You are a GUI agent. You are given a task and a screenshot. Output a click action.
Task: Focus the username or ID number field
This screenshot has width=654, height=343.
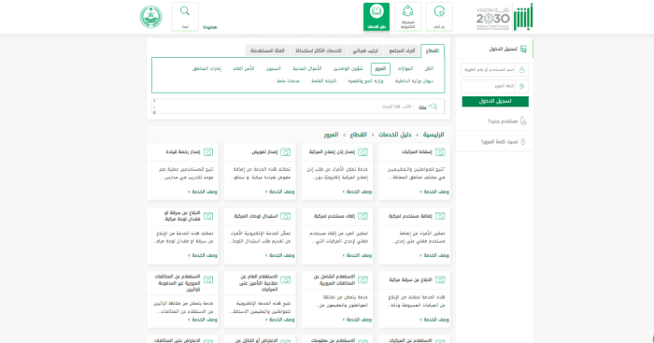pos(489,70)
